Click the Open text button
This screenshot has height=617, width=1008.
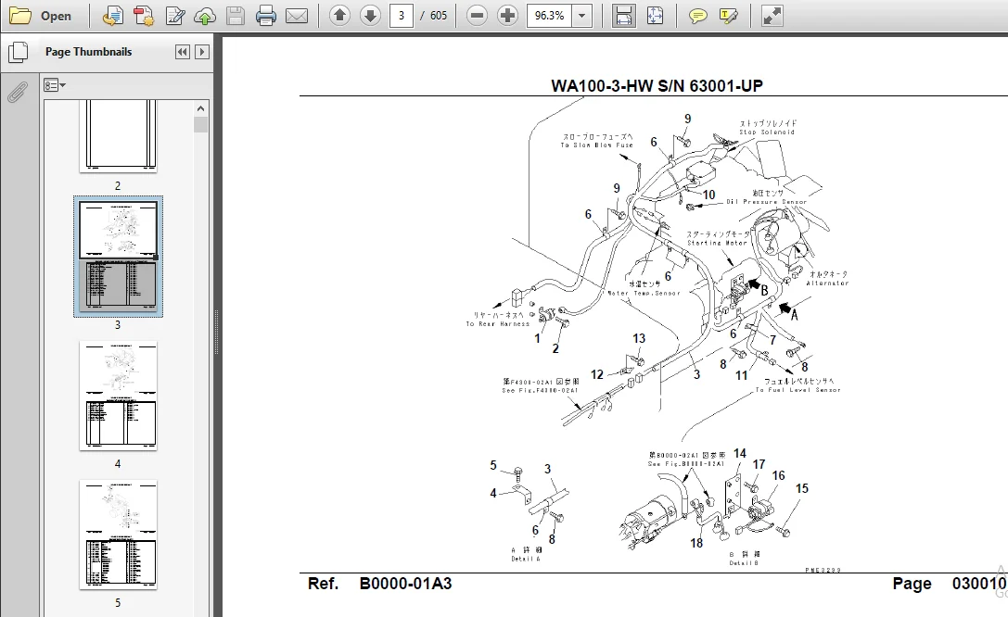tap(56, 16)
